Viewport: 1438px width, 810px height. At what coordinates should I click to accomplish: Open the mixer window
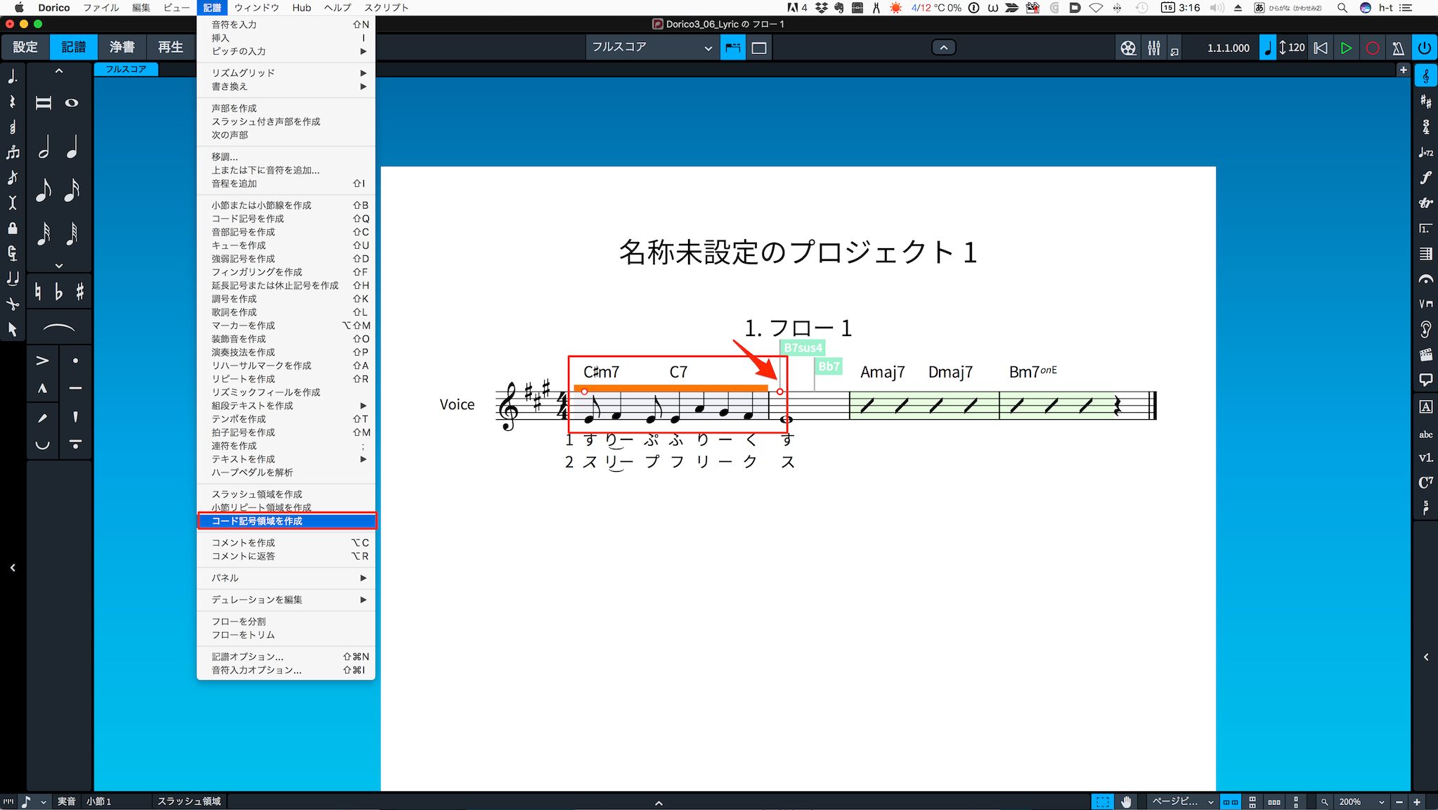1154,48
